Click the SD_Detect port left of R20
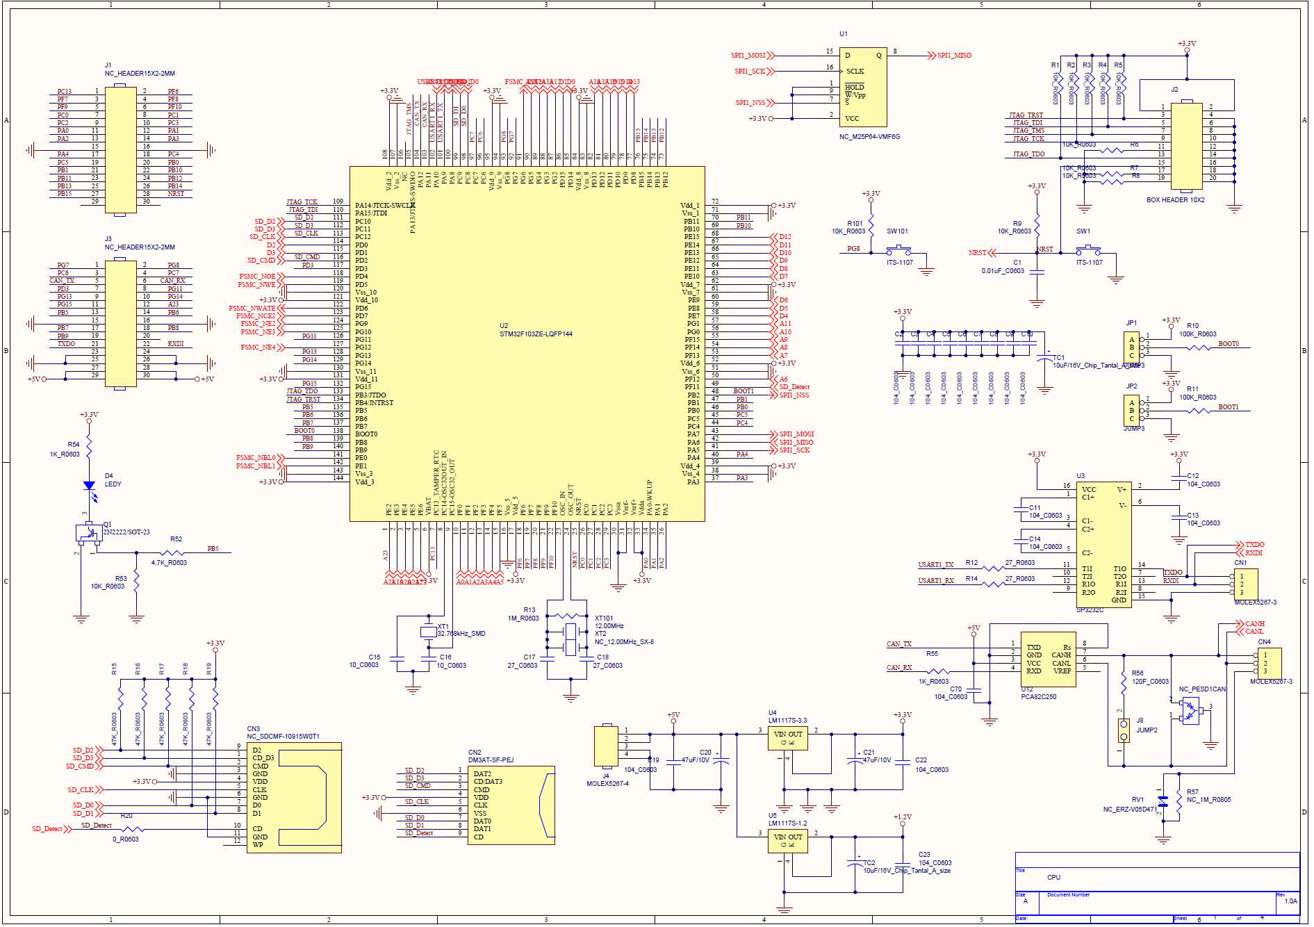 51,829
